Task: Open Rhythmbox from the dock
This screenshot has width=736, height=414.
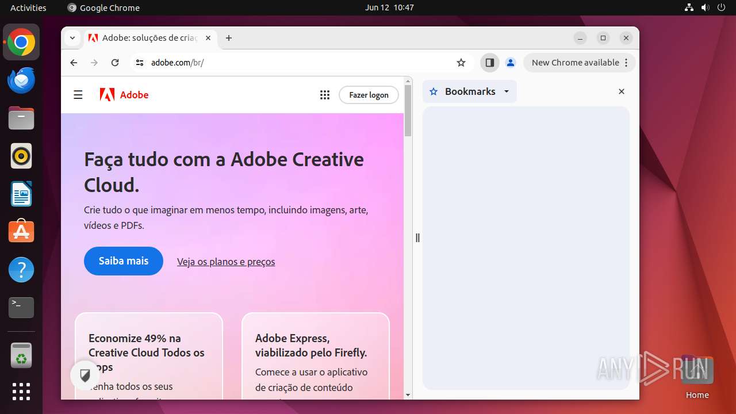Action: (x=21, y=156)
